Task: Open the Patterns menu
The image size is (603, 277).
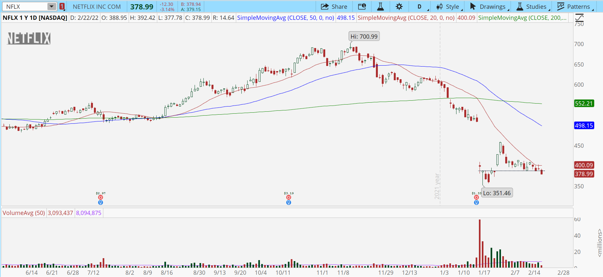Action: pyautogui.click(x=574, y=6)
